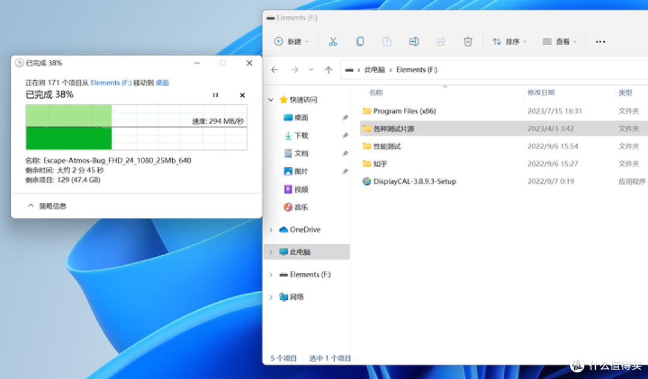The image size is (648, 379).
Task: Select Elements (F:) in the navigation pane
Action: click(305, 275)
